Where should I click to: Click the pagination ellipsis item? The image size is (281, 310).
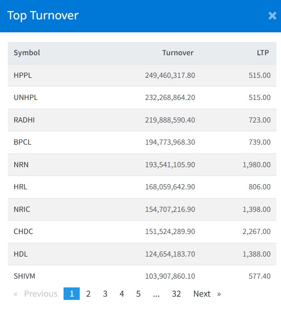pyautogui.click(x=156, y=294)
